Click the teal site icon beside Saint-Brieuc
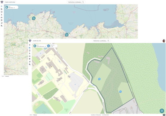Image resolution: width=166 pixels, height=116 pixels. point(35,46)
